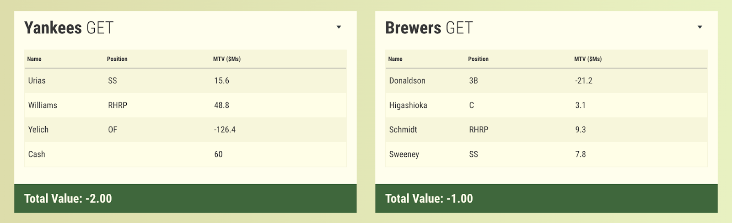Click the Brewers GET panel title
The width and height of the screenshot is (732, 223).
click(429, 28)
